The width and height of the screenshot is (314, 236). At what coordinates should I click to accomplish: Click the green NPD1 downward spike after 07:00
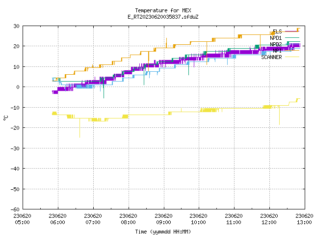tap(104, 88)
